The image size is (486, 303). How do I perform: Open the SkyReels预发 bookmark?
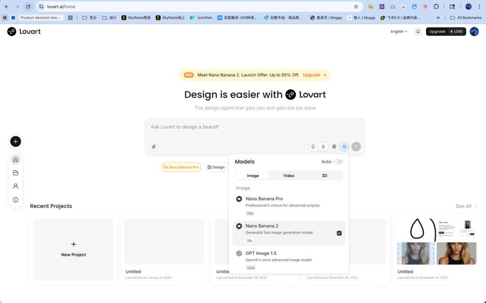click(x=136, y=18)
